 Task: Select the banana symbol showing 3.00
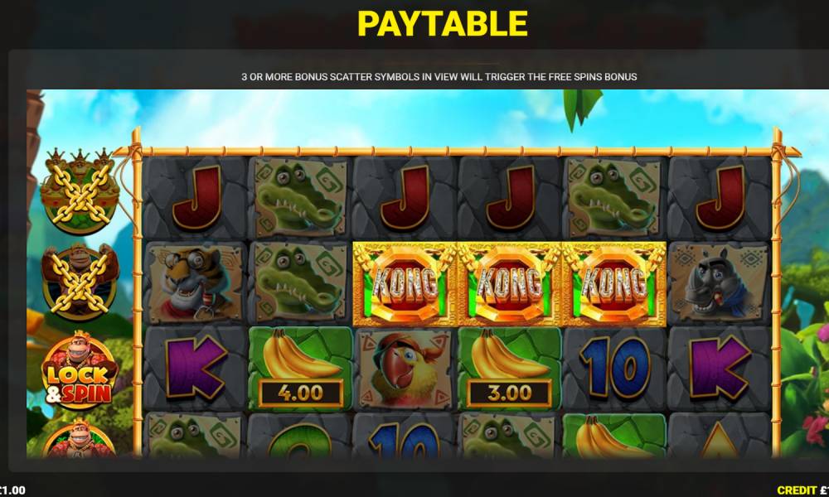pos(509,369)
